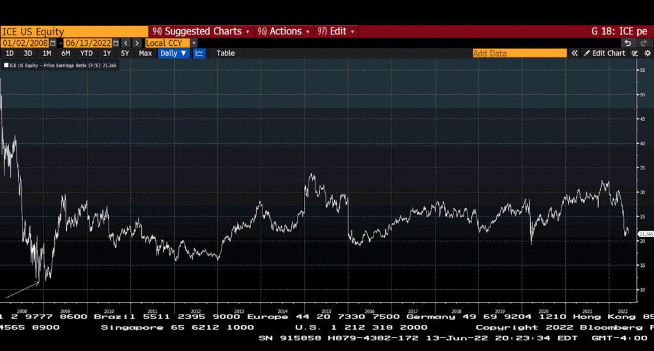The width and height of the screenshot is (654, 351).
Task: Click the undo arrow icon
Action: click(628, 43)
